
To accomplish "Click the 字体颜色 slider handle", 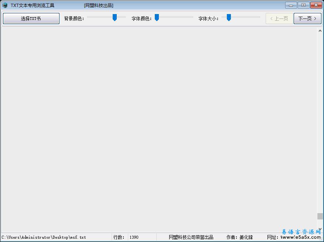I will pyautogui.click(x=157, y=17).
